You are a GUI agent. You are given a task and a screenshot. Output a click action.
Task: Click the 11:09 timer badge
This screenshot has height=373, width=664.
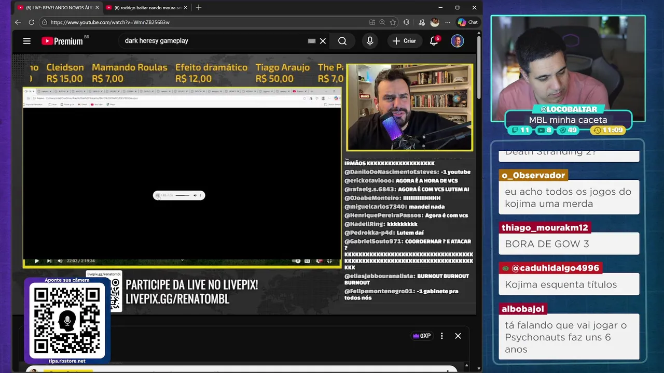(608, 130)
